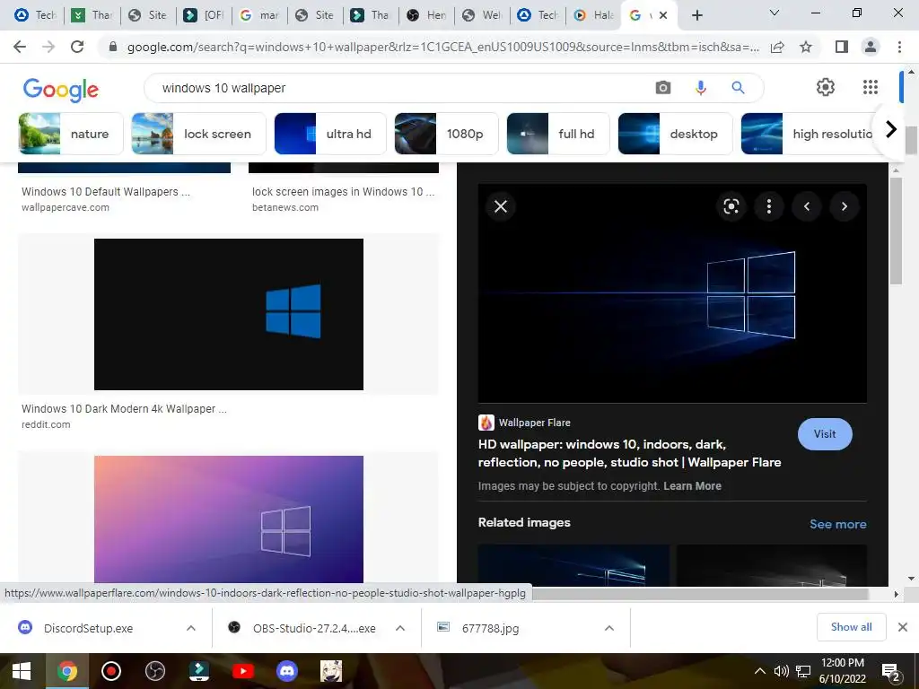Open Chrome profile avatar
919x689 pixels.
pos(871,47)
